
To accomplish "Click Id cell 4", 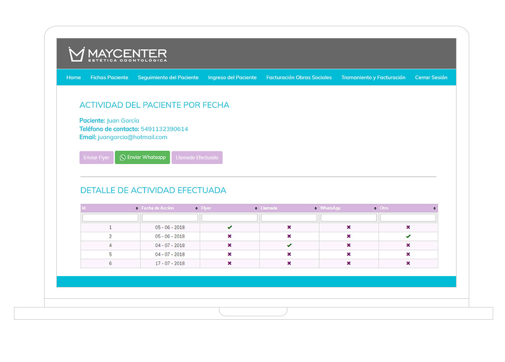I will [110, 245].
